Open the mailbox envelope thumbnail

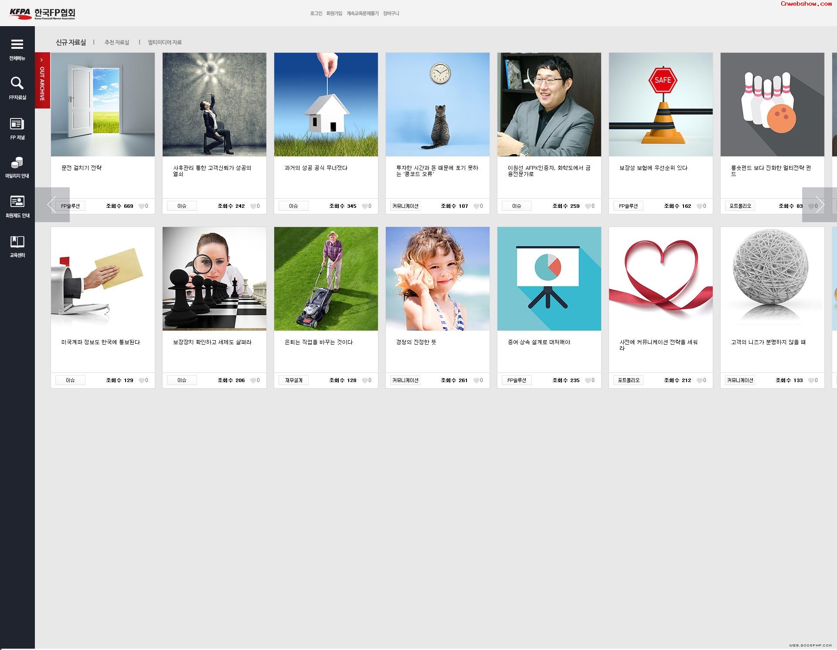coord(103,279)
